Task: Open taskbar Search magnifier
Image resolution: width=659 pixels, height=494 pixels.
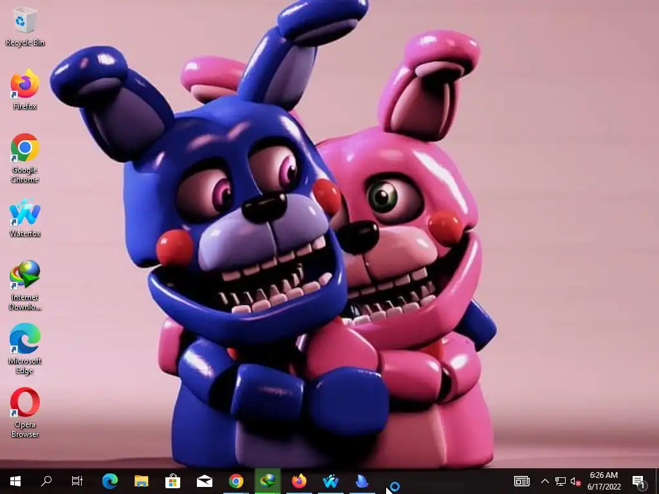Action: [46, 481]
